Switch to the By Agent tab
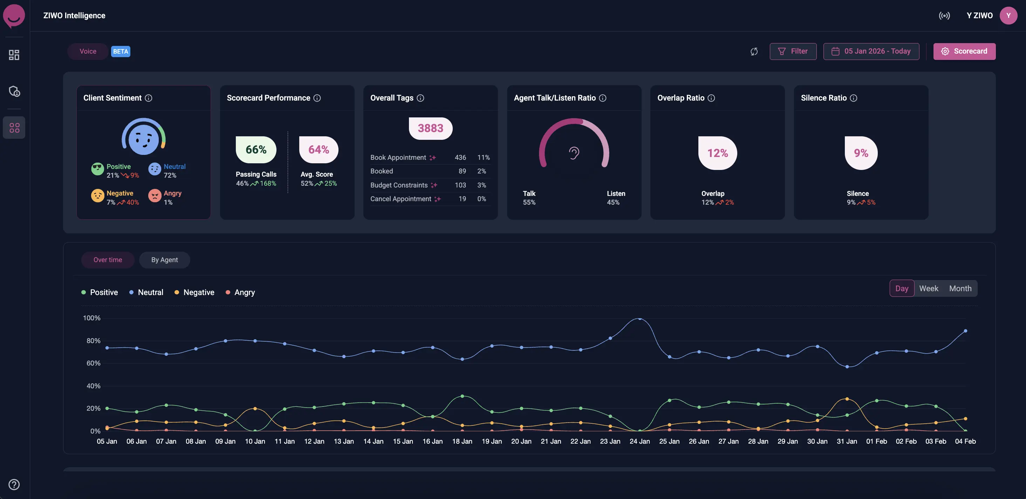This screenshot has width=1026, height=499. click(x=164, y=260)
